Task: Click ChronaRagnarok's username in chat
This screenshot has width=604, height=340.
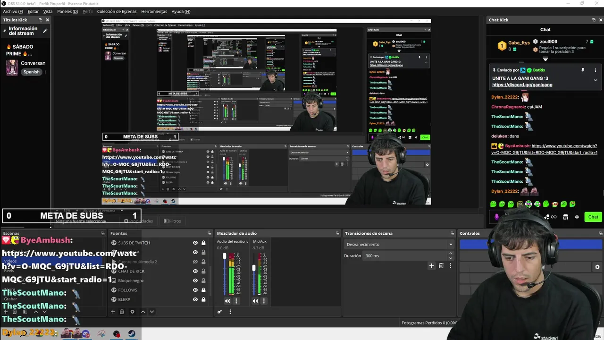Action: tap(508, 107)
